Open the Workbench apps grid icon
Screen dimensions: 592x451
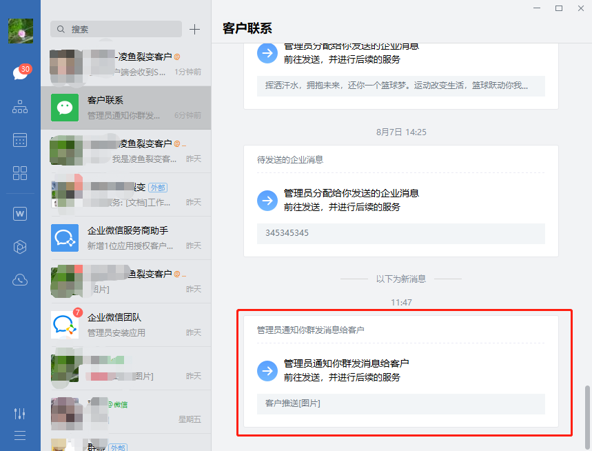click(20, 173)
